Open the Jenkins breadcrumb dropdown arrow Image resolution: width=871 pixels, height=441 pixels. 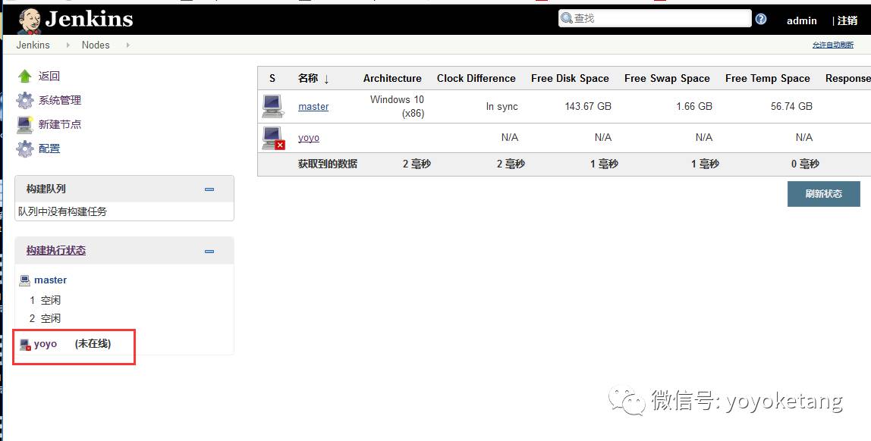(x=68, y=45)
